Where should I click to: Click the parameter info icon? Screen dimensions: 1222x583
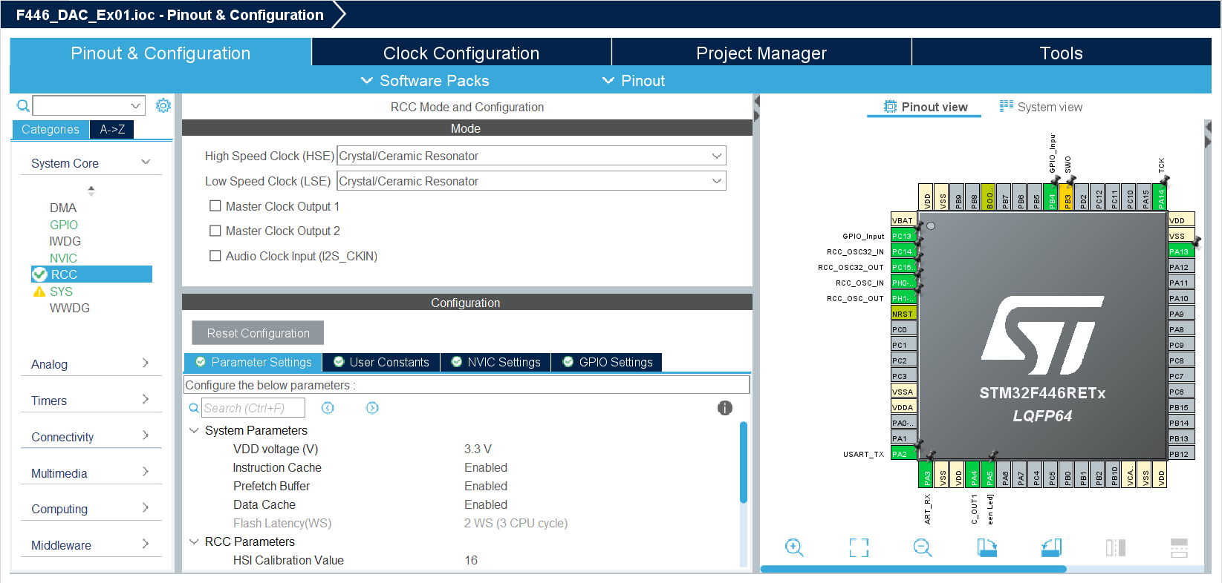[x=725, y=408]
